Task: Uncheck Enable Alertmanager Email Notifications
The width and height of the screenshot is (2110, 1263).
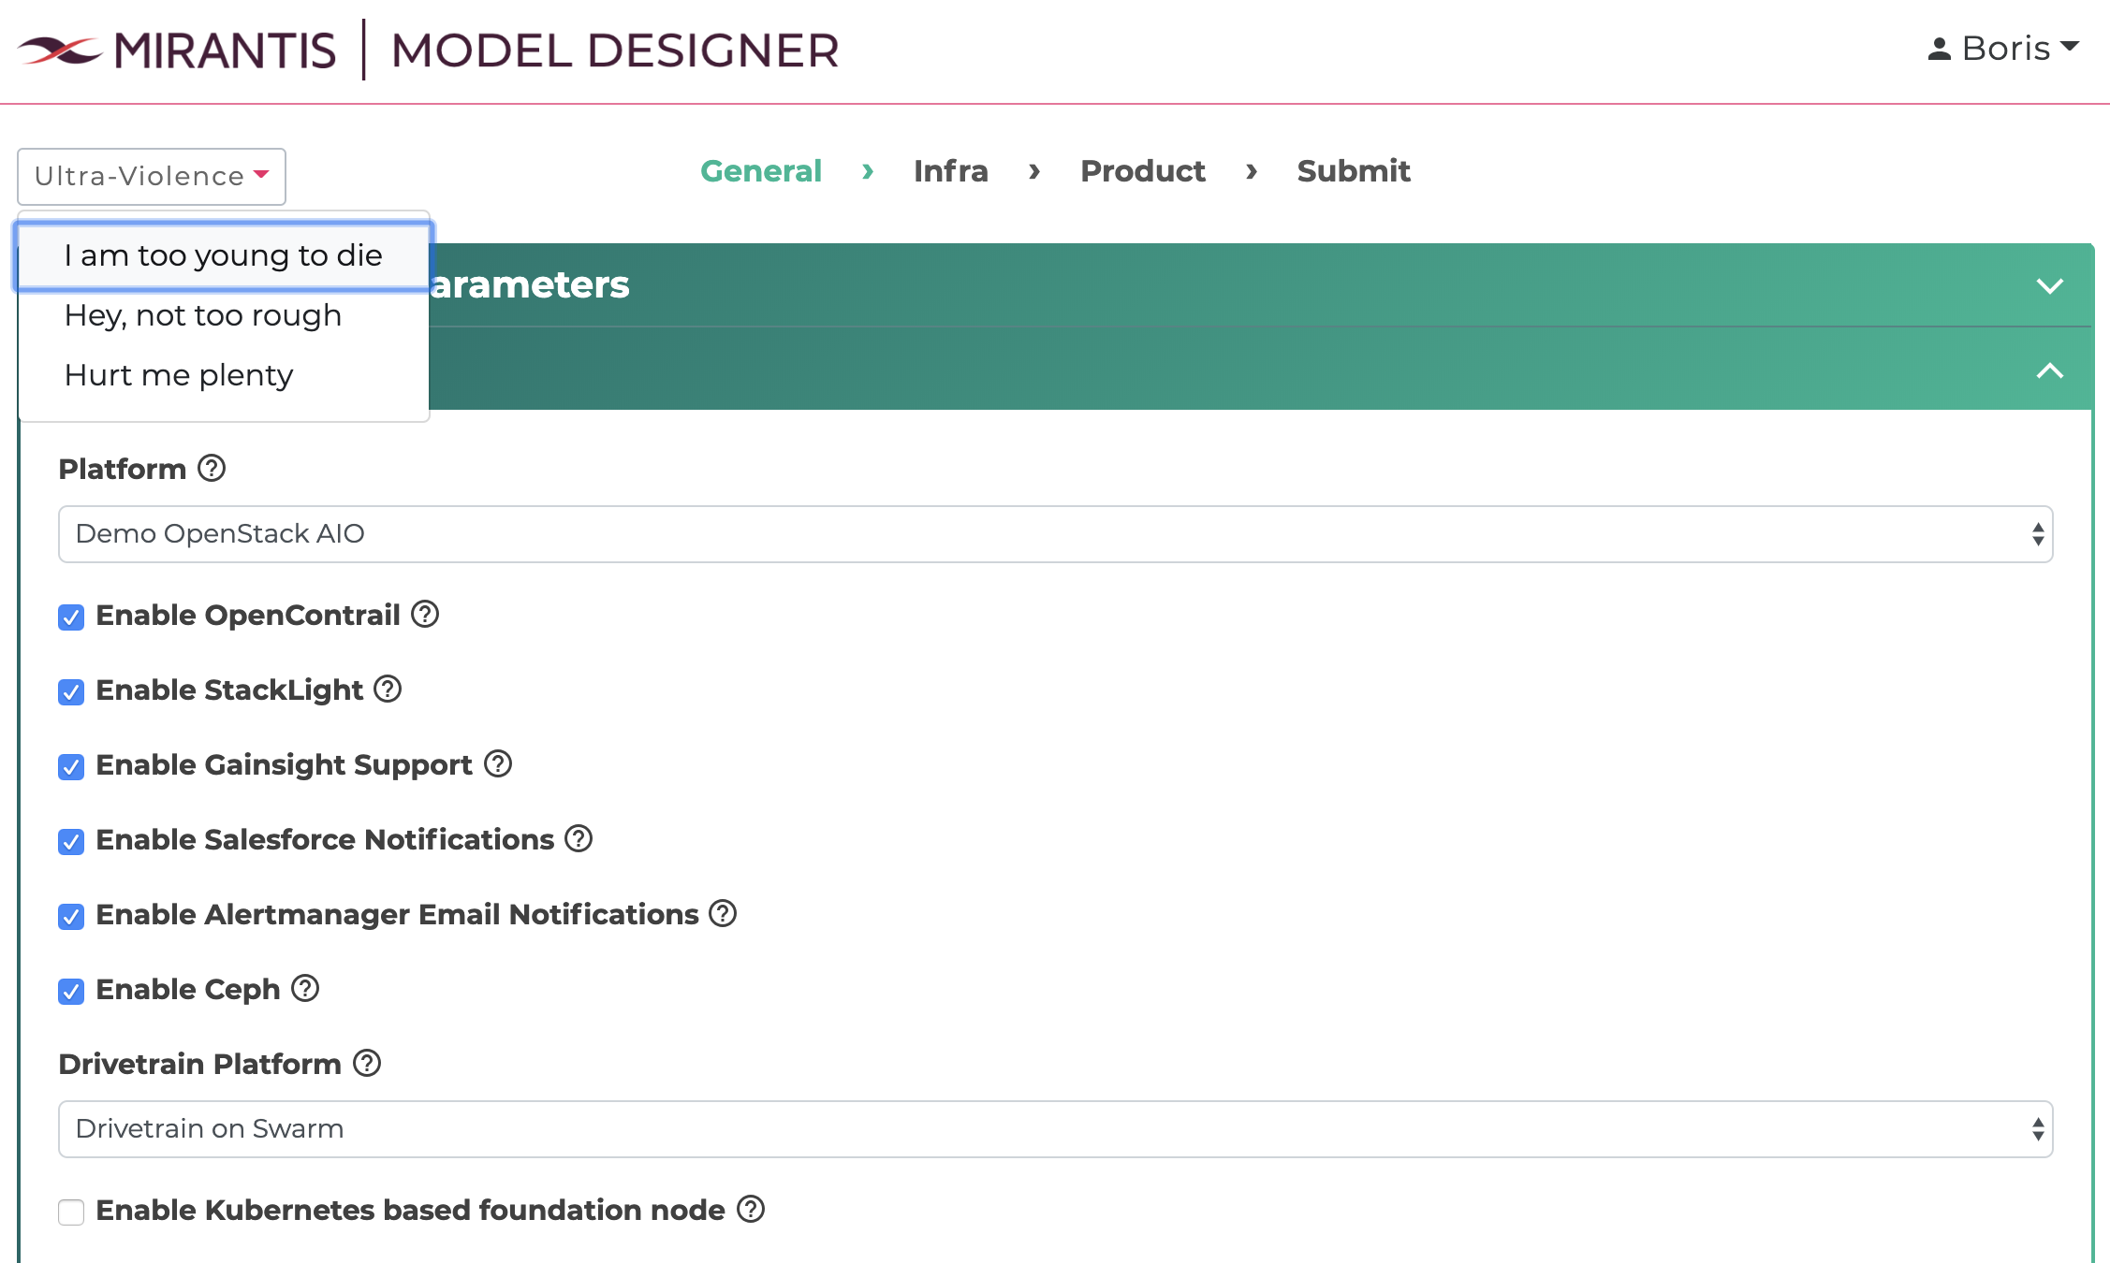Action: click(x=71, y=916)
